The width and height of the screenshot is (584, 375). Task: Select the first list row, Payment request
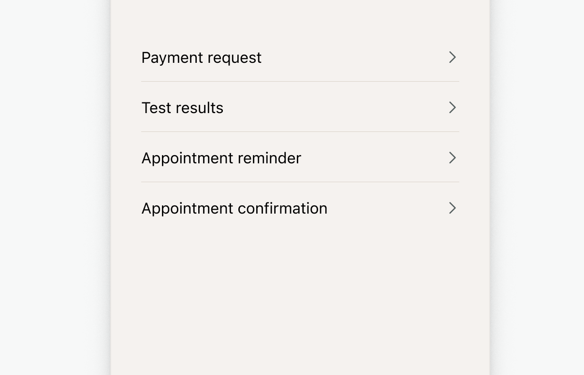point(300,58)
